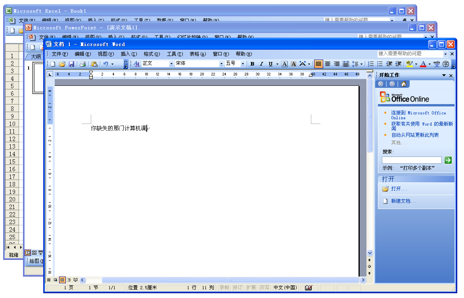
Task: Print the document with the Print icon
Action: point(83,64)
